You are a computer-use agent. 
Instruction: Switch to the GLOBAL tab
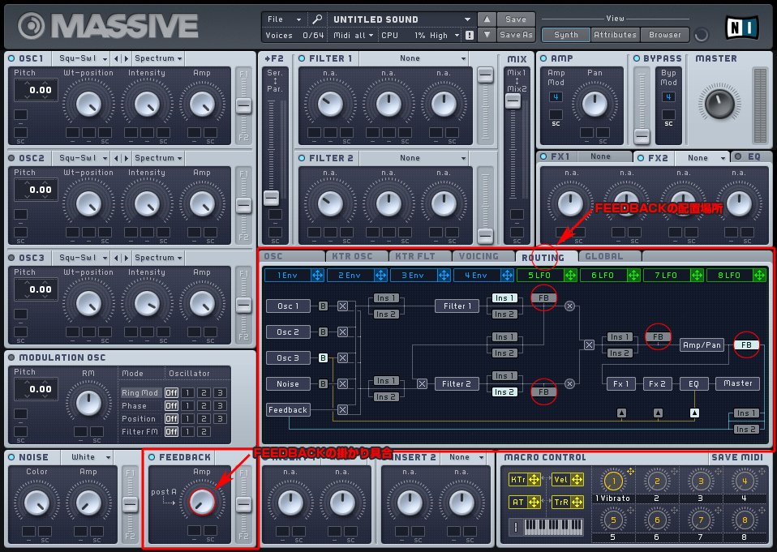point(609,256)
